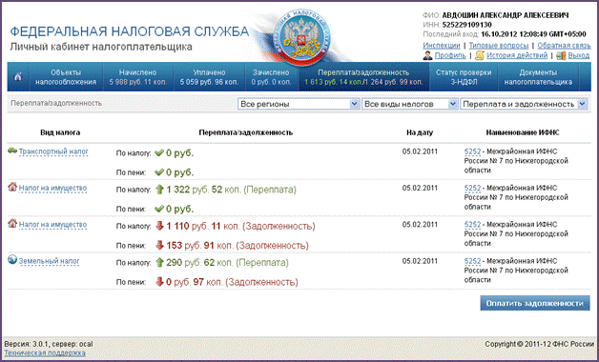Click the "Наименование ИФНС" column header
Image resolution: width=599 pixels, height=362 pixels.
[x=522, y=132]
